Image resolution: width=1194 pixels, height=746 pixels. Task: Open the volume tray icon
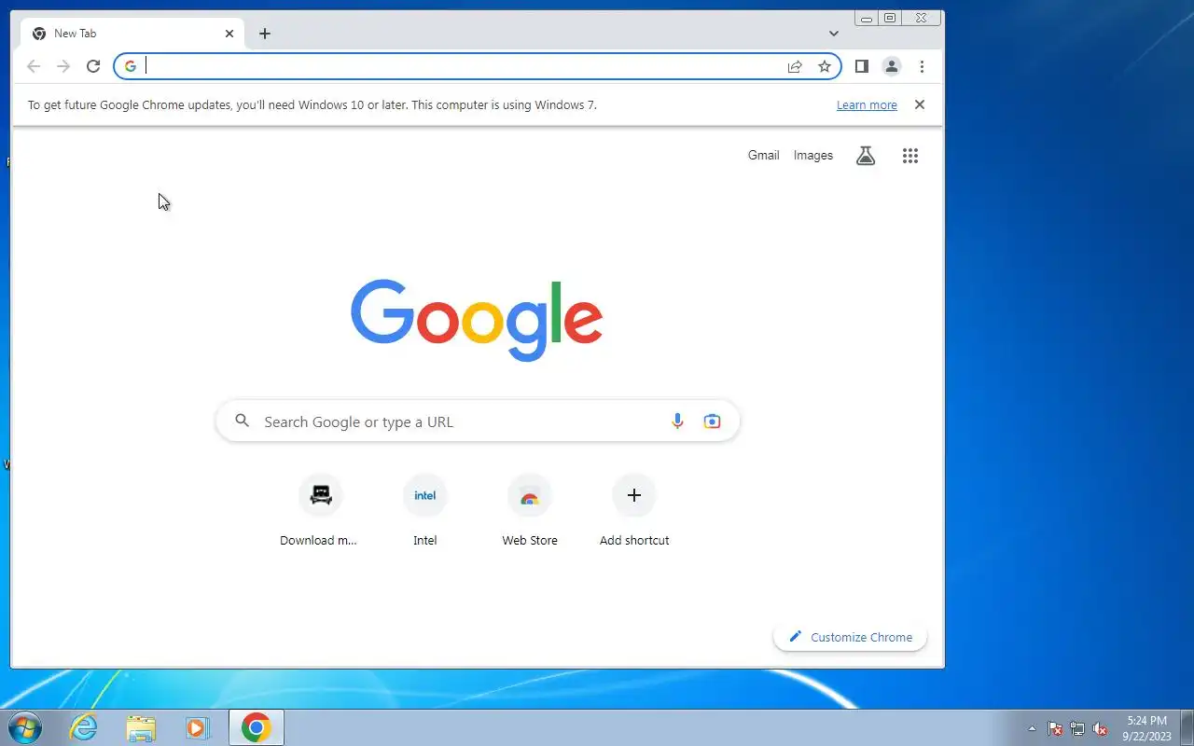pyautogui.click(x=1100, y=728)
